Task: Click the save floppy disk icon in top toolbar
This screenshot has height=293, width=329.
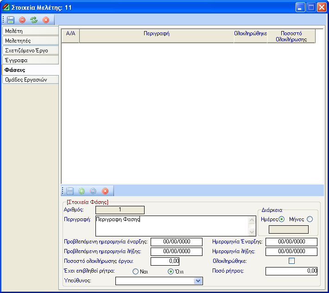Action: [x=11, y=20]
